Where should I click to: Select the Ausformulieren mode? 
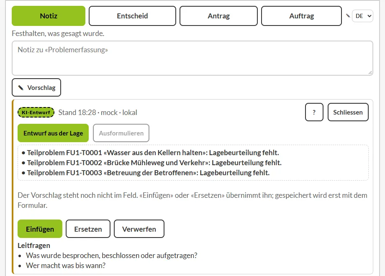tap(121, 133)
